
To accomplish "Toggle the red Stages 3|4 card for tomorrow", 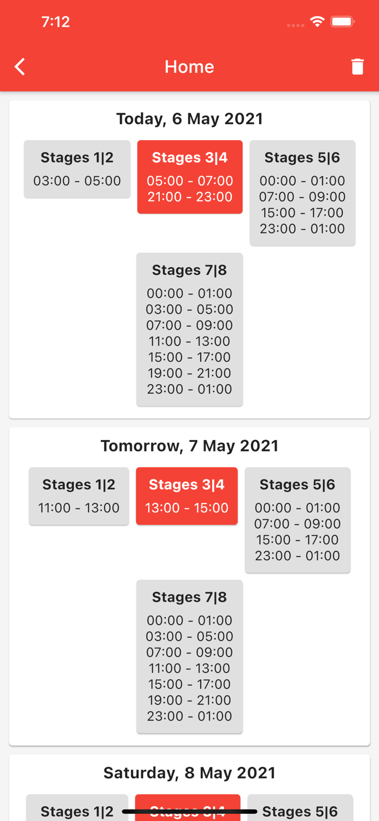I will 186,496.
